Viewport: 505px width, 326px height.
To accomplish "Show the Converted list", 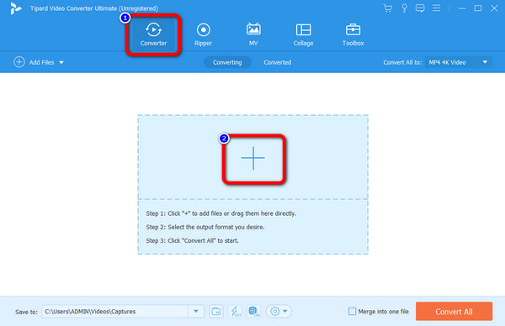I will [x=277, y=62].
